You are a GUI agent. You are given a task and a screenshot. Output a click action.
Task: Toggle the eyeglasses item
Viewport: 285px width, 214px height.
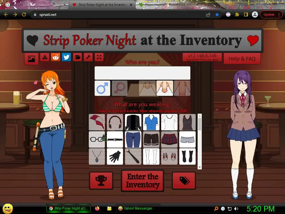pyautogui.click(x=97, y=139)
